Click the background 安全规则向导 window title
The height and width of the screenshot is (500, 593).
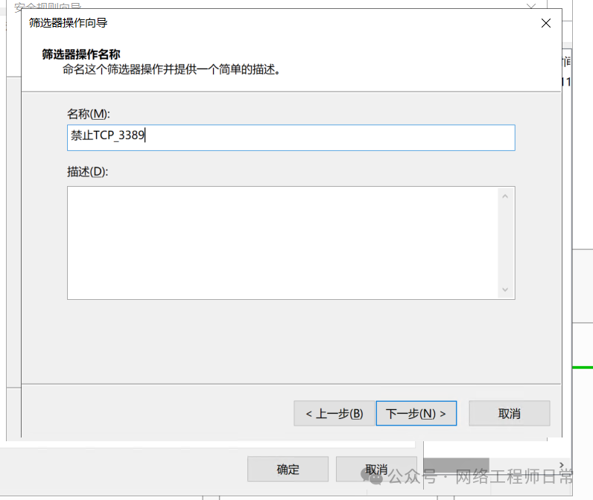coord(48,7)
